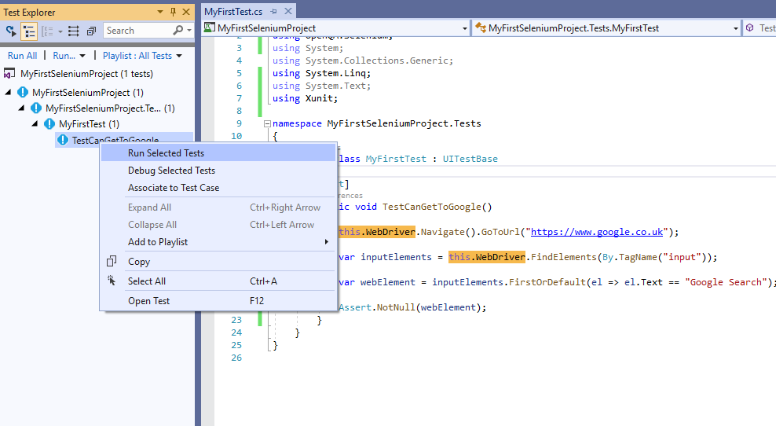The height and width of the screenshot is (426, 776).
Task: Click the collapse all icon in Test Explorer
Action: [x=91, y=31]
